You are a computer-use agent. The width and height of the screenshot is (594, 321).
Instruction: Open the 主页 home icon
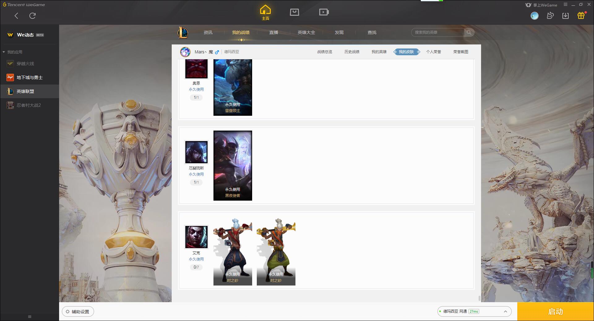click(x=265, y=13)
